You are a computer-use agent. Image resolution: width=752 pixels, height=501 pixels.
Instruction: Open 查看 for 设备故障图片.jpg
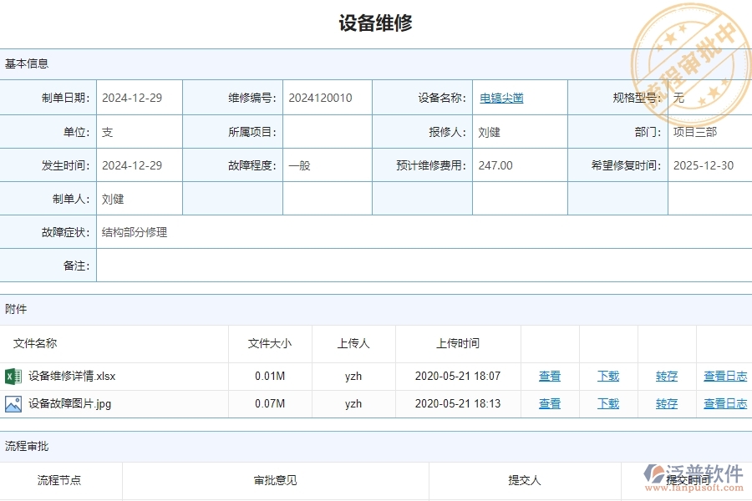tap(549, 403)
